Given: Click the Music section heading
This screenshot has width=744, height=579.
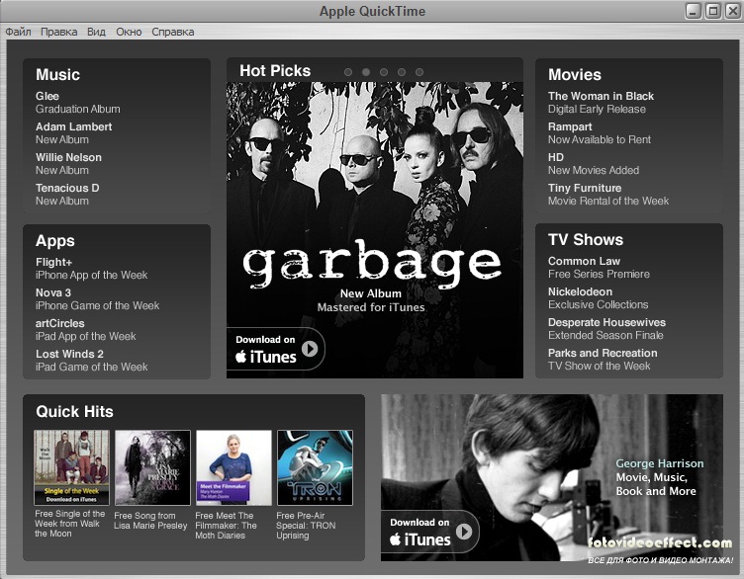Looking at the screenshot, I should point(58,74).
